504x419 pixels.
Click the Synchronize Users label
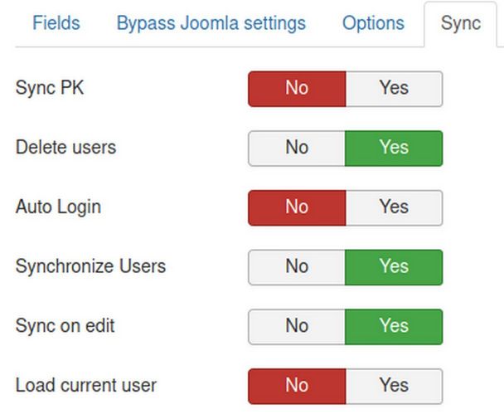pos(90,266)
